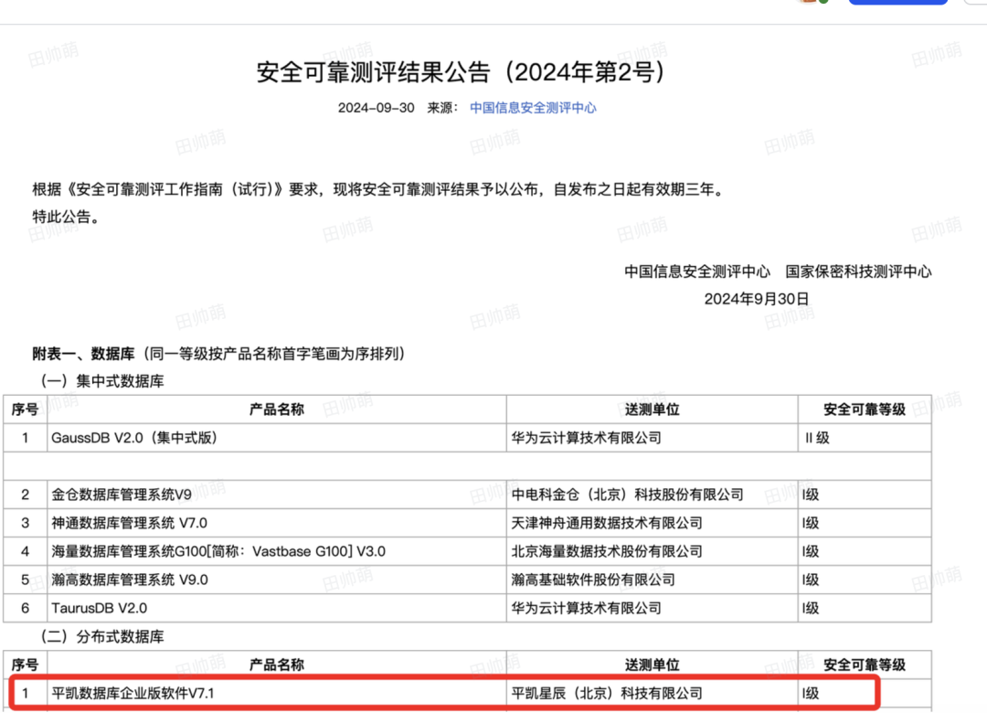Click 平凯星辰（北京）科技有限公司
This screenshot has height=713, width=987.
tap(607, 694)
